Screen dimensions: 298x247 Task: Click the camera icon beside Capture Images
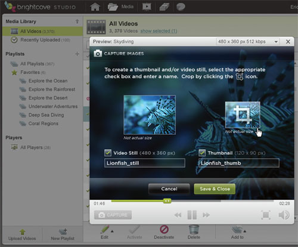tap(98, 53)
